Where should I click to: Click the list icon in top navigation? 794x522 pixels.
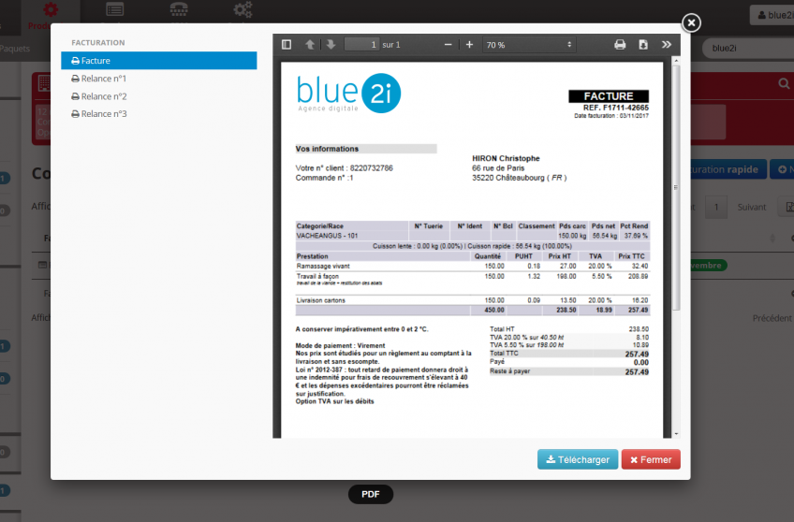115,9
